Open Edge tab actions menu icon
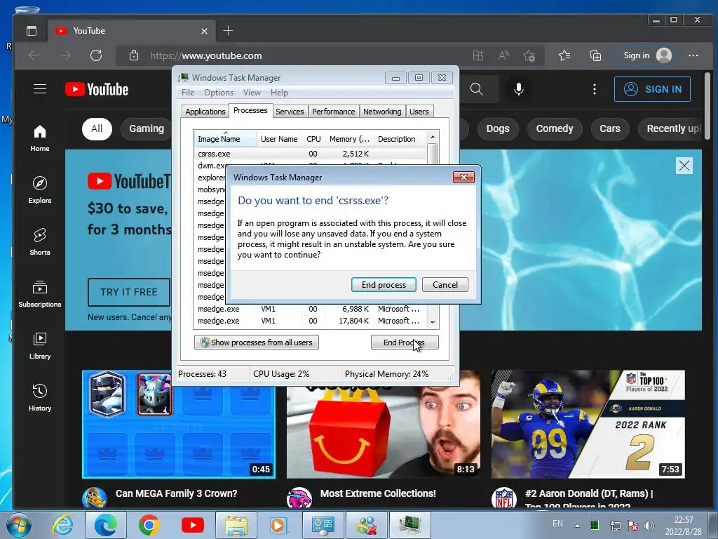The width and height of the screenshot is (718, 539). click(x=32, y=31)
